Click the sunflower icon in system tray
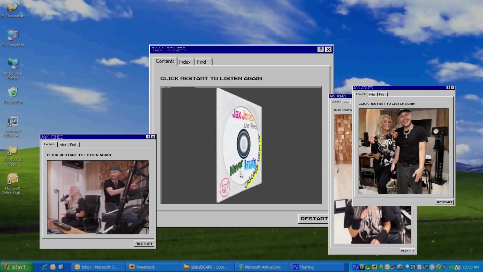 pos(362,267)
